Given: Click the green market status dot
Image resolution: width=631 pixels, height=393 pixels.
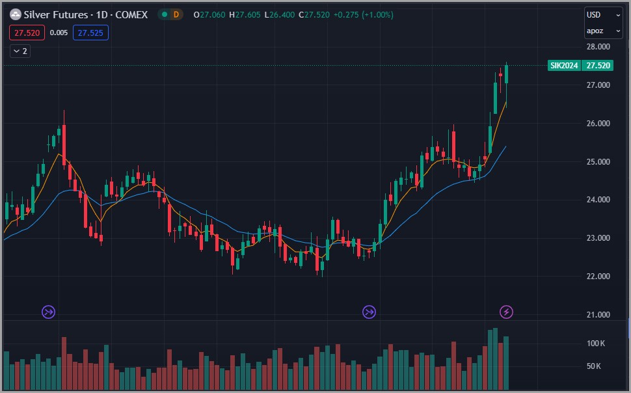Looking at the screenshot, I should tap(164, 15).
